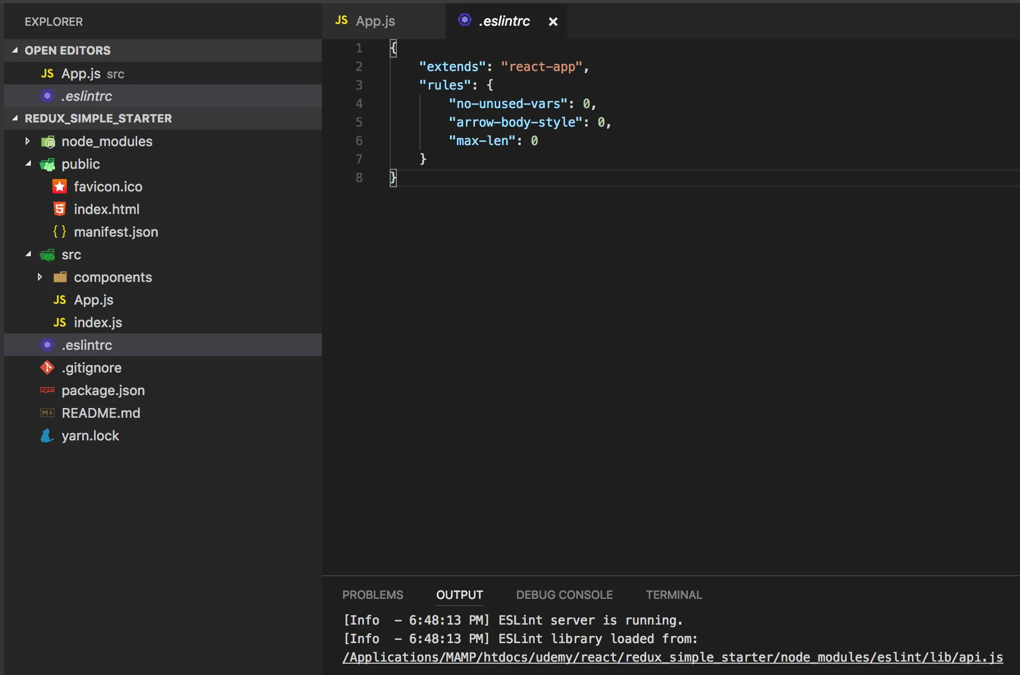The height and width of the screenshot is (675, 1020).
Task: Collapse the REDUX_SIMPLE_STARTER section header
Action: click(x=15, y=118)
